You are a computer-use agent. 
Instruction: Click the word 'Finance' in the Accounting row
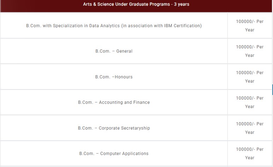(x=141, y=102)
